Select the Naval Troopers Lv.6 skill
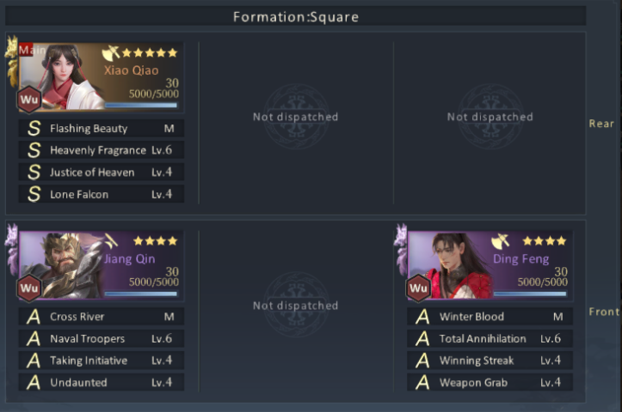The width and height of the screenshot is (622, 412). pos(102,339)
